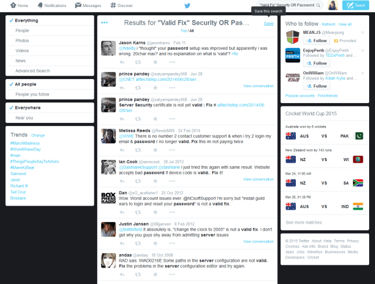Open more options on Dan's tweet
Screen dimensions: 375x284
click(172, 213)
